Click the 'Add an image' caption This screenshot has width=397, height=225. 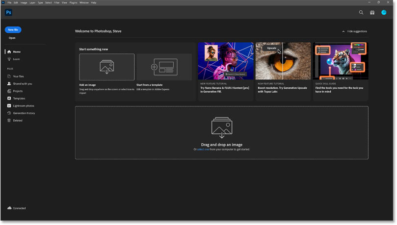[x=87, y=85]
